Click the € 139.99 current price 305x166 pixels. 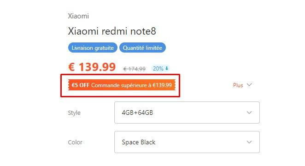tap(92, 67)
